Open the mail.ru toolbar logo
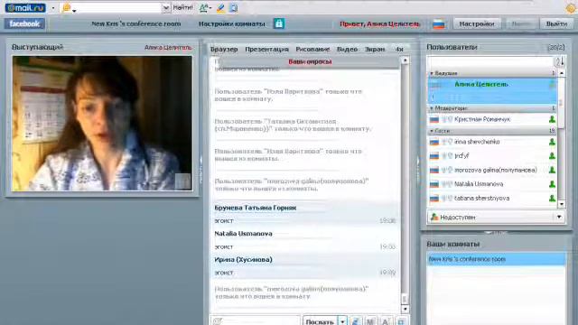The image size is (578, 325). (25, 8)
